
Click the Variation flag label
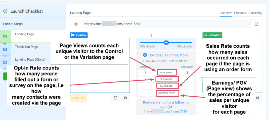click(212, 35)
